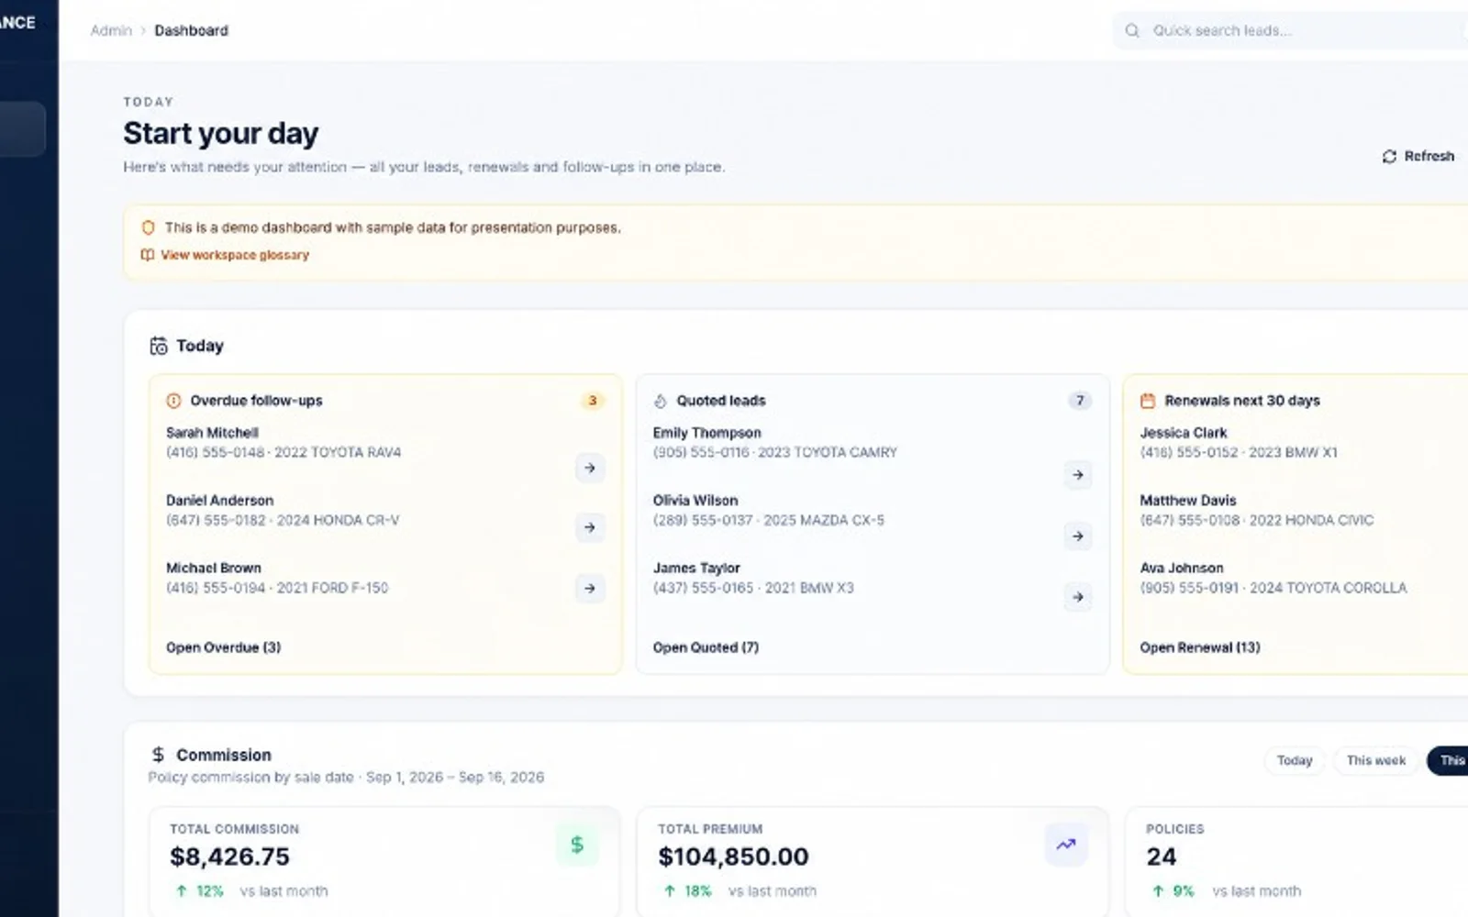Viewport: 1468px width, 917px height.
Task: Focus the Quick search leads field
Action: [1290, 30]
